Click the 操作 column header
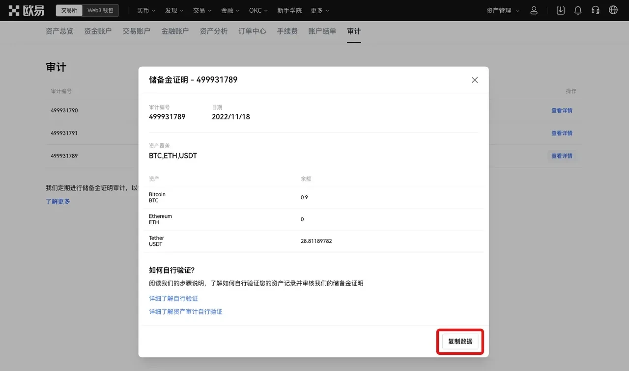This screenshot has height=371, width=629. pos(571,91)
